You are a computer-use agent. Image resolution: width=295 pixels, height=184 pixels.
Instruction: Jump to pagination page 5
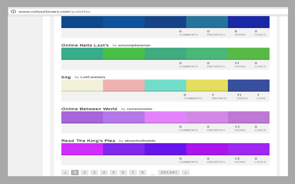pos(113,172)
